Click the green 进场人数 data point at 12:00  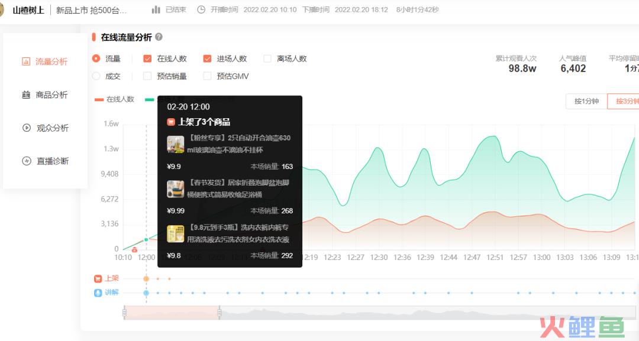coord(146,240)
